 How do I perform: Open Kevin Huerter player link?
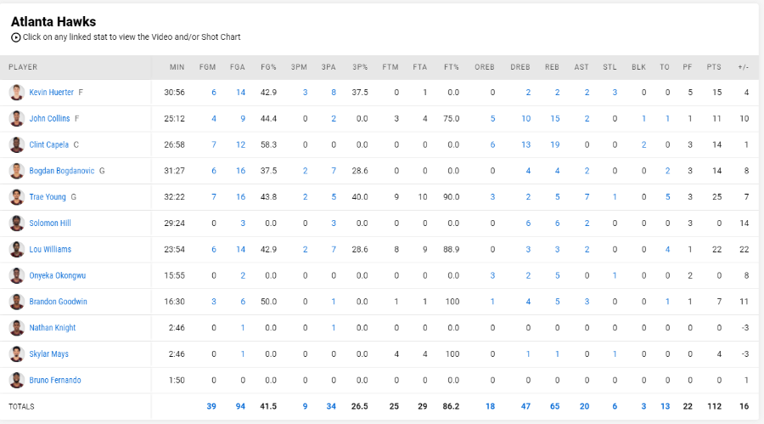point(51,93)
